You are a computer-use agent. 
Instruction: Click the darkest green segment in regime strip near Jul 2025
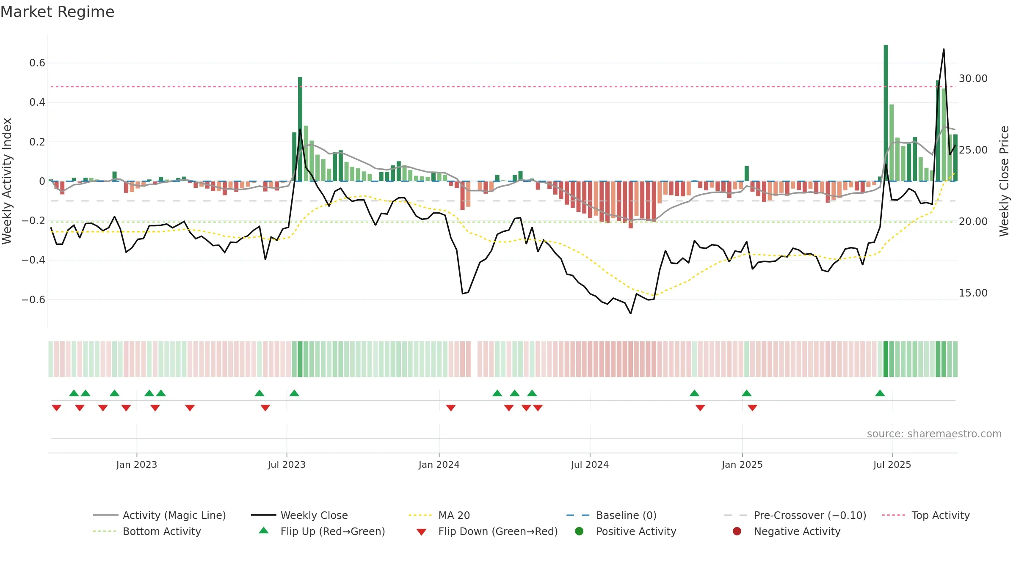(886, 359)
